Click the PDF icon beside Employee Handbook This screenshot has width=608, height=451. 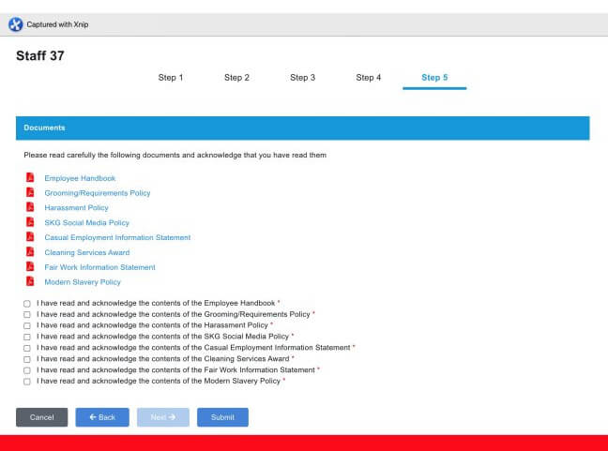tap(30, 178)
